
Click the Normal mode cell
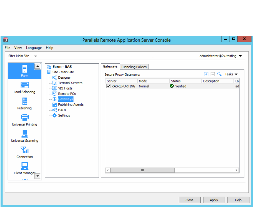point(144,86)
